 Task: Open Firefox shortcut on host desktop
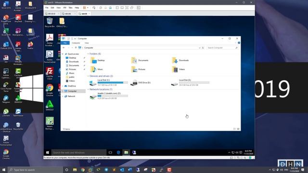[30, 46]
